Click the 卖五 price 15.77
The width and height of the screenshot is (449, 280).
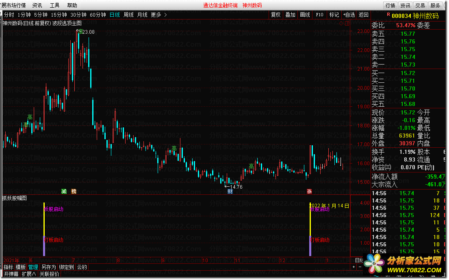[408, 34]
